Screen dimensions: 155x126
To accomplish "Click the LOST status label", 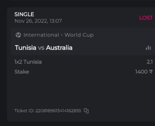I will pos(146,18).
